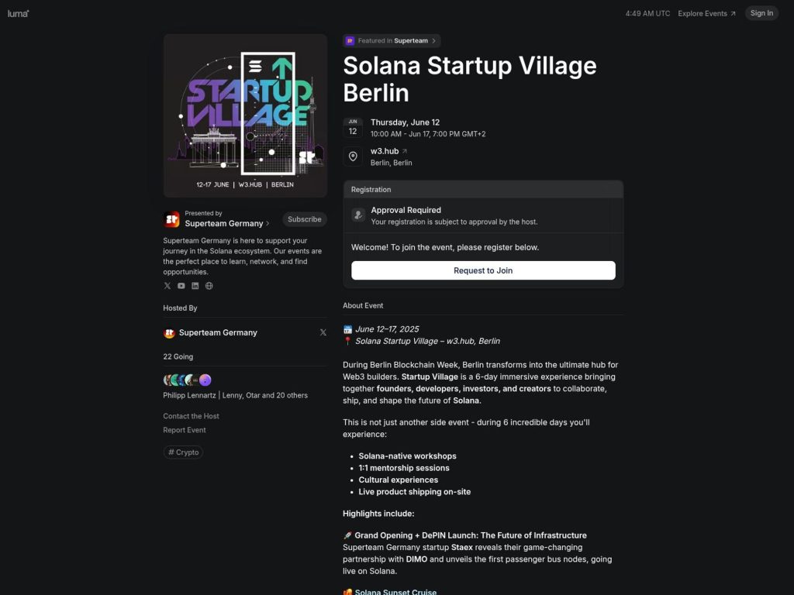
Task: Click the calendar June 12 date icon
Action: pyautogui.click(x=353, y=126)
